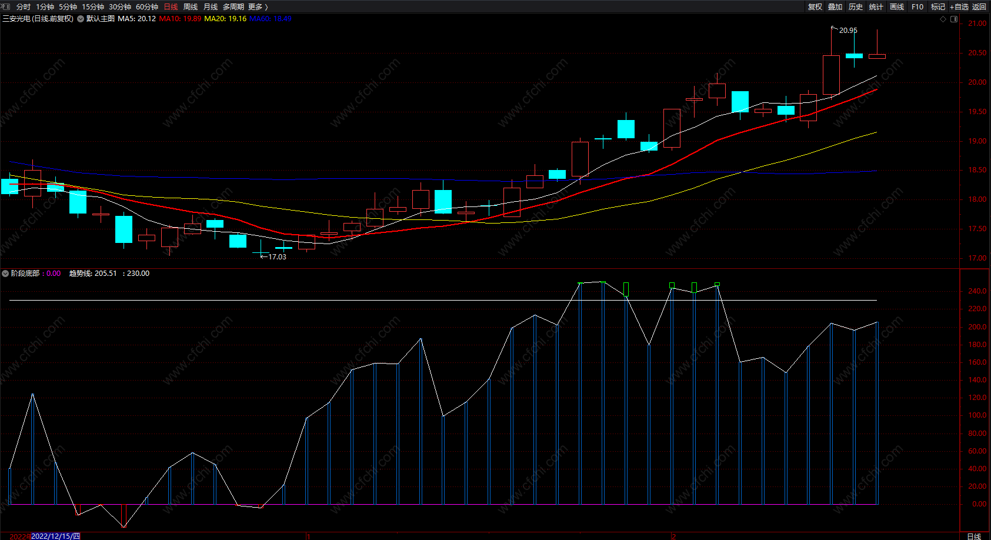Open the 标记 mark tool
The height and width of the screenshot is (540, 991).
point(938,7)
